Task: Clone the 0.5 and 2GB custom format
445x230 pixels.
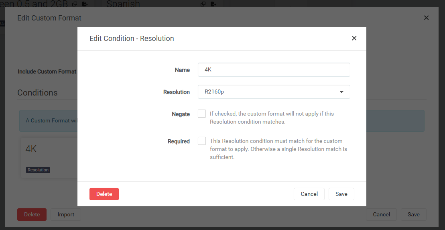Action: [75, 4]
